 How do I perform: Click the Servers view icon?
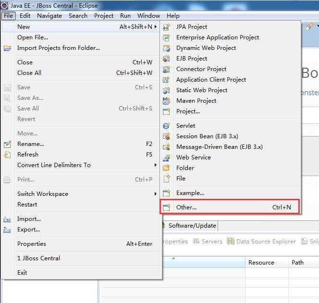click(196, 242)
